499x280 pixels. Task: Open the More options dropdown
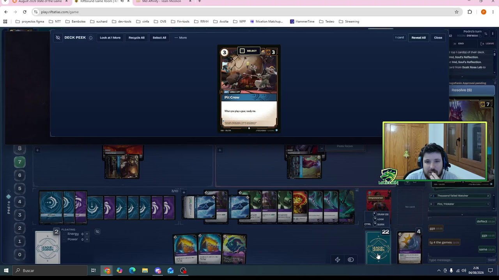coord(180,38)
